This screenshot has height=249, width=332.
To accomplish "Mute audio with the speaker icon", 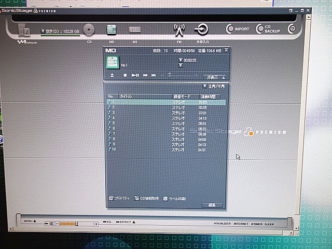I will coord(51,224).
